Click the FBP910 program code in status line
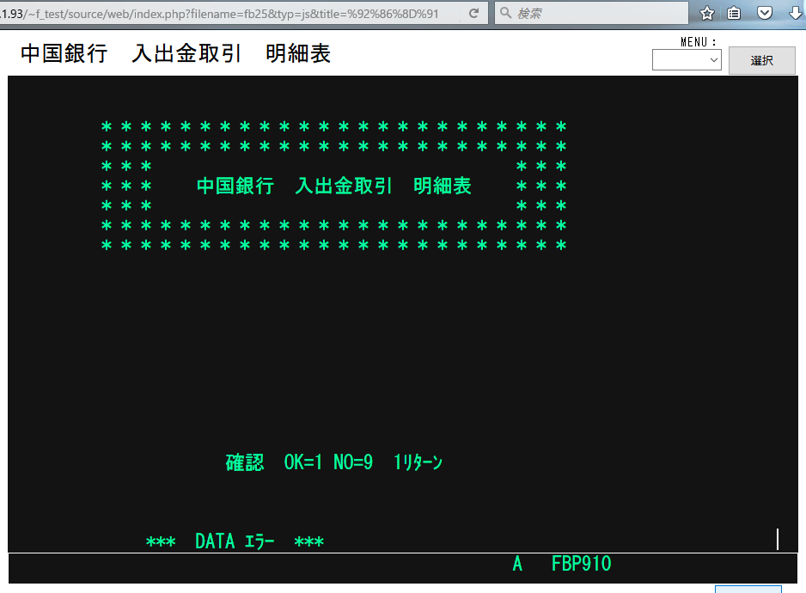The height and width of the screenshot is (593, 806). (581, 565)
